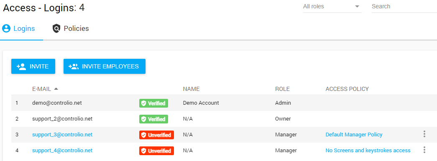Click the ROLE column header
The width and height of the screenshot is (437, 161).
point(282,89)
